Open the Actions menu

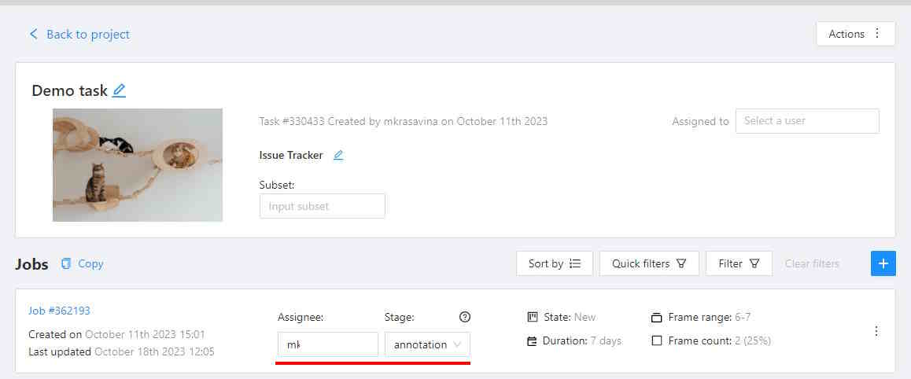[855, 34]
